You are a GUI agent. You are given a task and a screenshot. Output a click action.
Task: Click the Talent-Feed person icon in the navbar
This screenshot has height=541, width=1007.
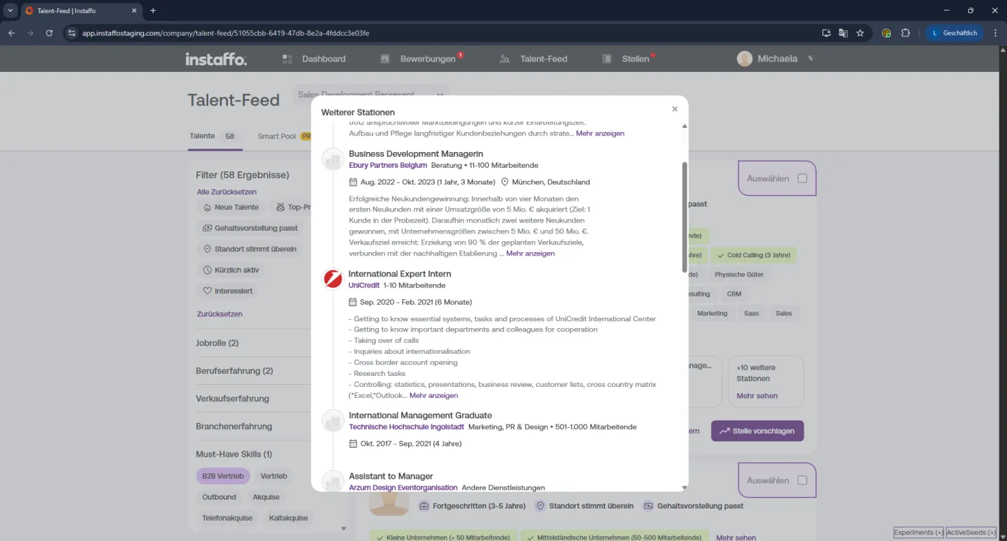pyautogui.click(x=505, y=59)
